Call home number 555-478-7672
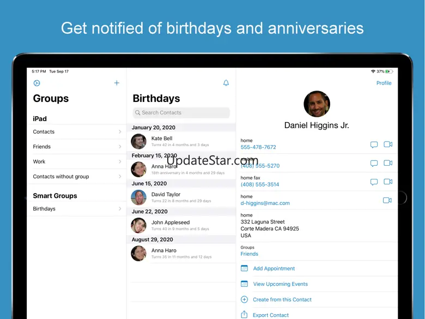 tap(258, 147)
